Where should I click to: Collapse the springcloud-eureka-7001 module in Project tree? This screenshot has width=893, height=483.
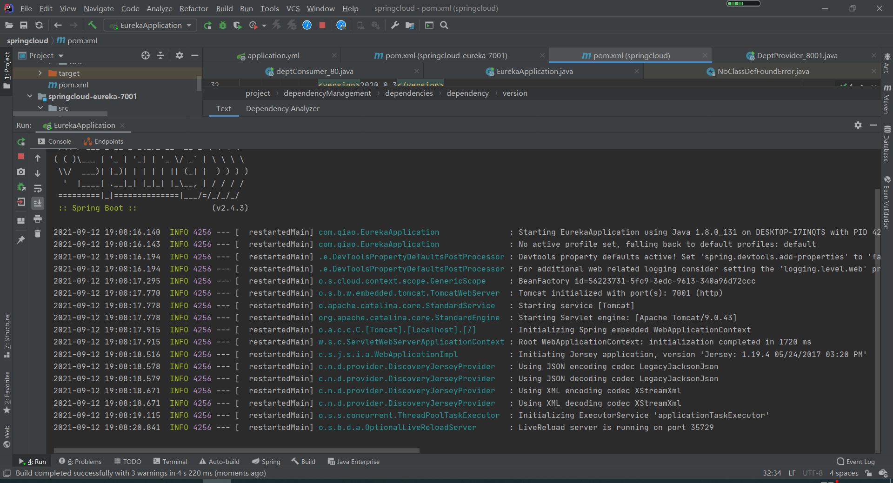(x=29, y=96)
